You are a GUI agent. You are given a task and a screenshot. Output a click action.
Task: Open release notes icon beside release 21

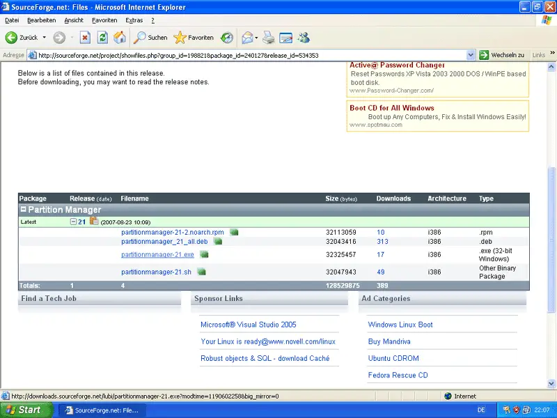point(93,222)
